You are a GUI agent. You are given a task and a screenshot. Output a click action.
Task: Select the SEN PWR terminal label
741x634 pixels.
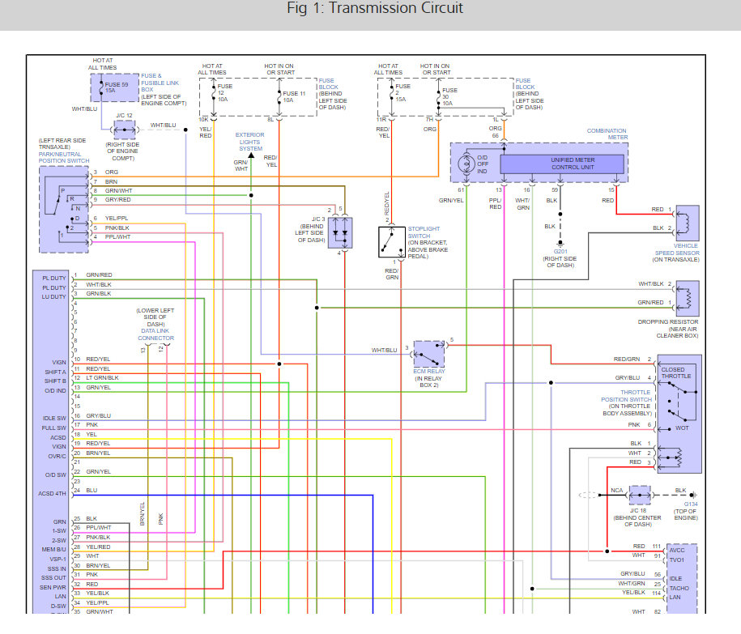click(x=53, y=588)
